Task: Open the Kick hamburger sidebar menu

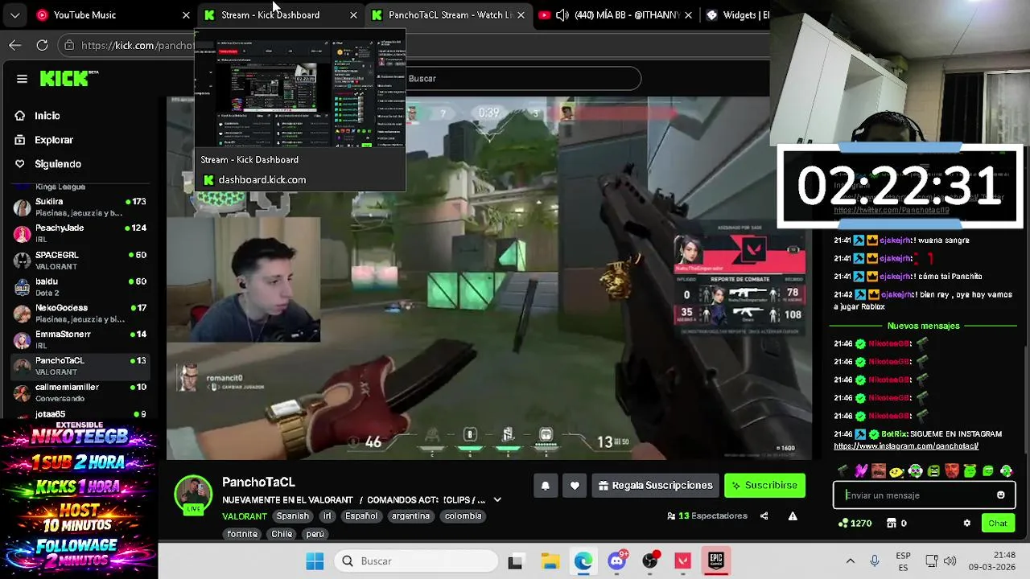Action: coord(22,79)
